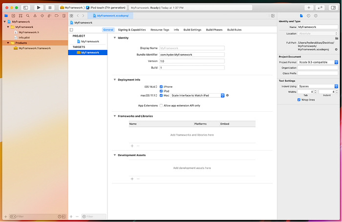The height and width of the screenshot is (222, 342).
Task: Hide the project and targets list icon
Action: 71,30
